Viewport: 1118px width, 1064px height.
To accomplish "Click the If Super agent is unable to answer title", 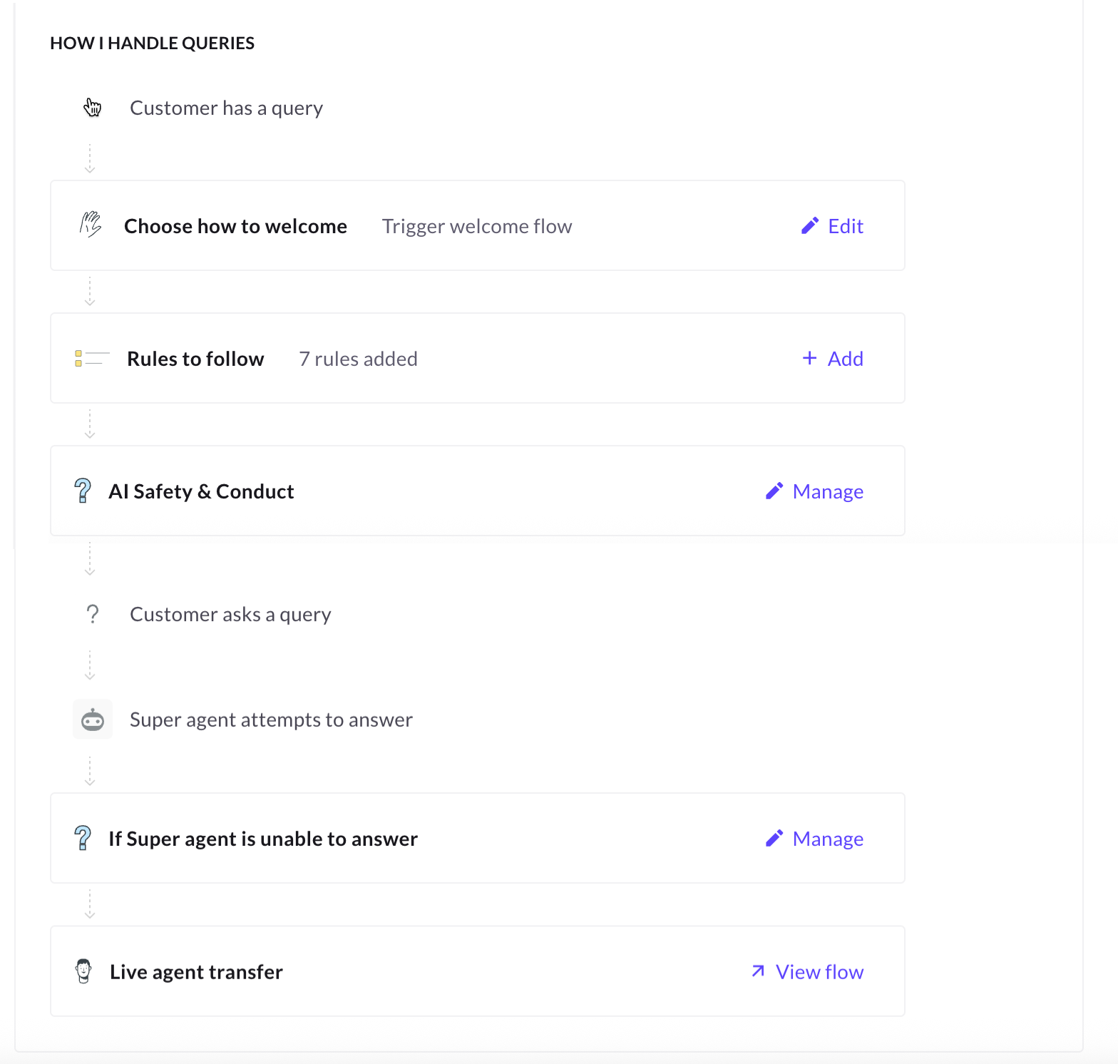I will coord(263,839).
